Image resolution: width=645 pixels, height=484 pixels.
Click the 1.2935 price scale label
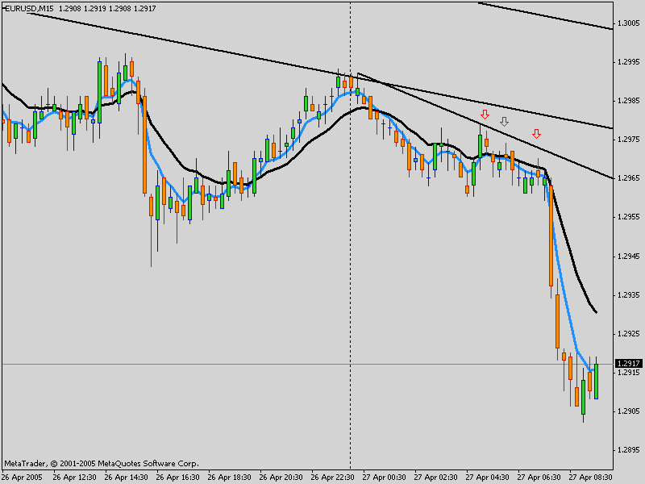629,295
